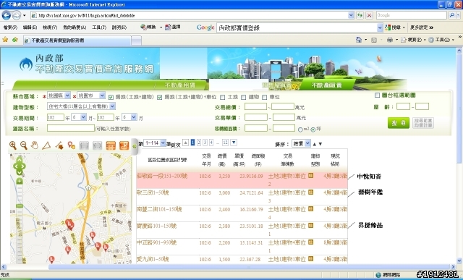The image size is (463, 280).
Task: Open the 工具(T) menu
Action: [x=99, y=27]
